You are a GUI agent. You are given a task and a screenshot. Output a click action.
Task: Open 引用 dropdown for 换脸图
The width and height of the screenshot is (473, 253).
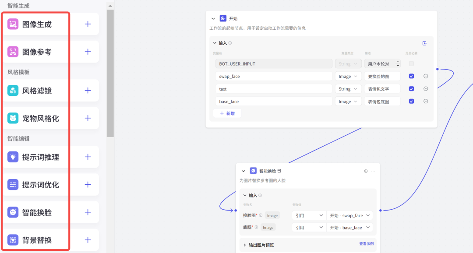pyautogui.click(x=309, y=215)
